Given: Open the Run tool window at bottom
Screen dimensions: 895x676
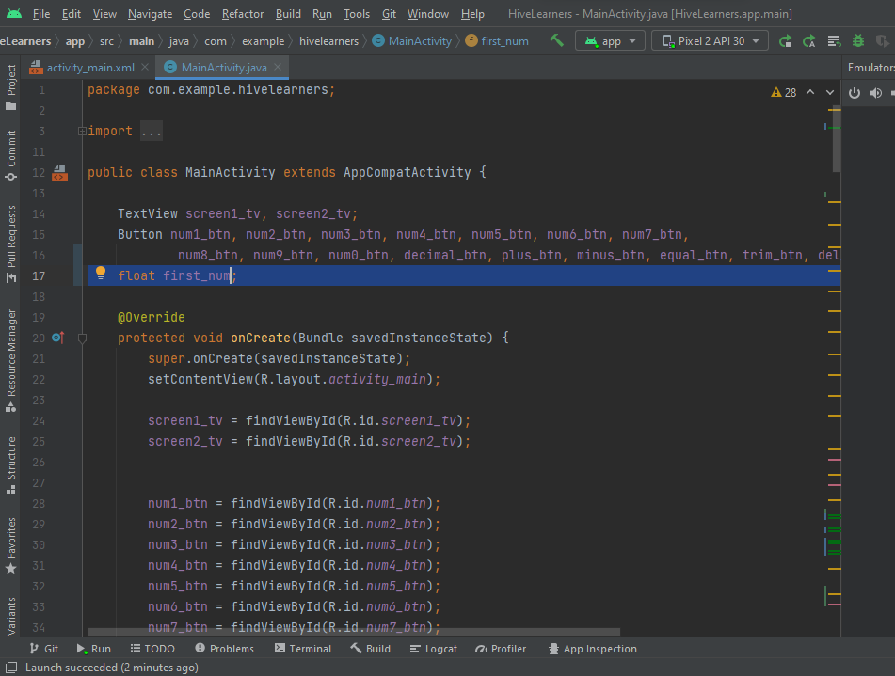Looking at the screenshot, I should point(94,649).
